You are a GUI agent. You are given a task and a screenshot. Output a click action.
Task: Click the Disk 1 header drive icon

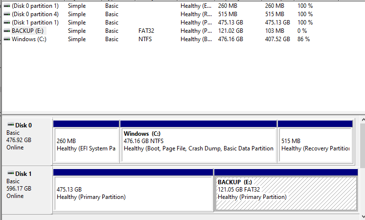(11, 172)
